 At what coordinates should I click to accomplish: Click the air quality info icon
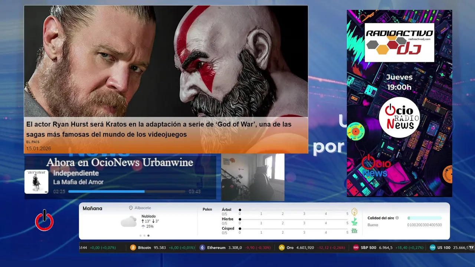[397, 218]
